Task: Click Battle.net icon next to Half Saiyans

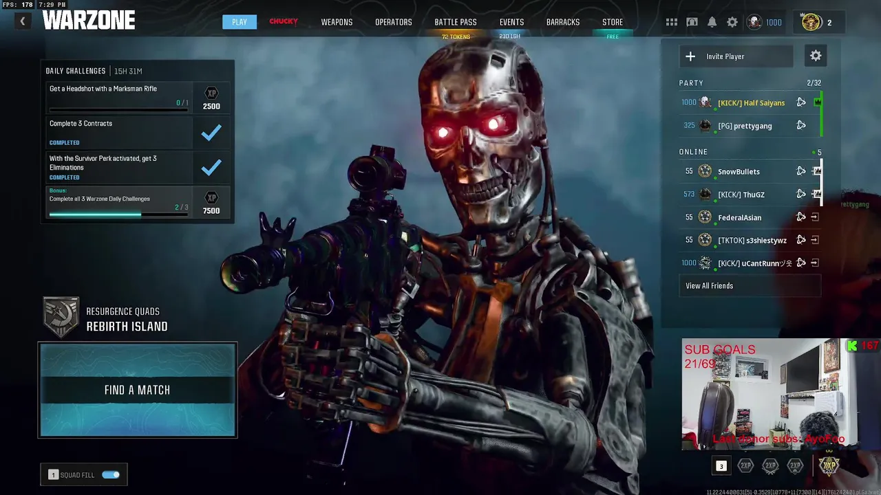Action: tap(801, 102)
